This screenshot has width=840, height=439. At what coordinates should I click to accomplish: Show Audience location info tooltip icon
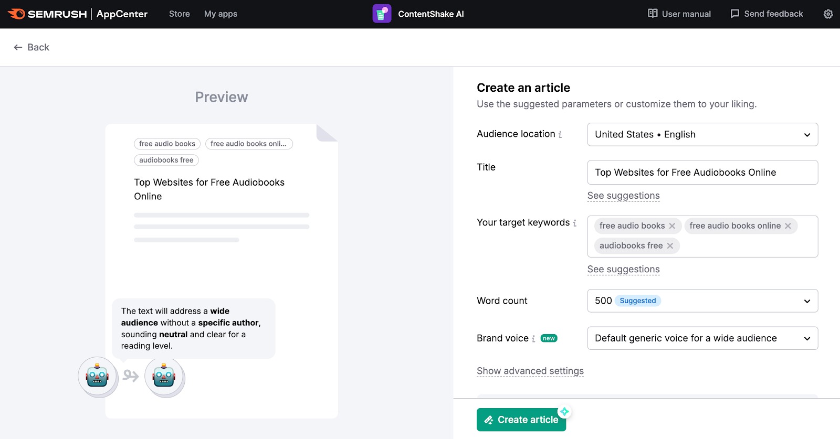coord(560,135)
